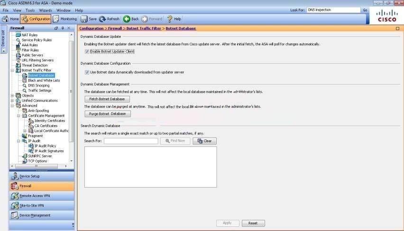Open the Window menu
This screenshot has width=404, height=231.
(64, 10)
